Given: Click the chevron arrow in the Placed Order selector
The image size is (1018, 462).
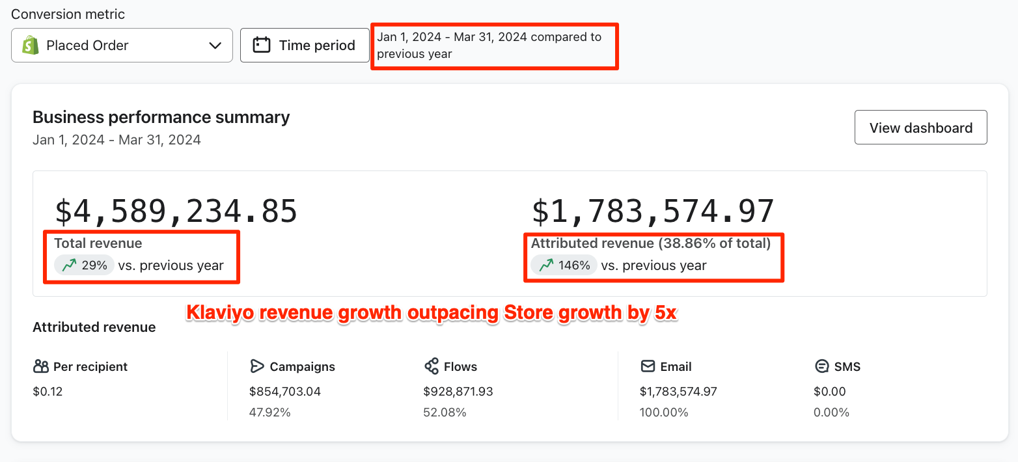Looking at the screenshot, I should pos(215,46).
